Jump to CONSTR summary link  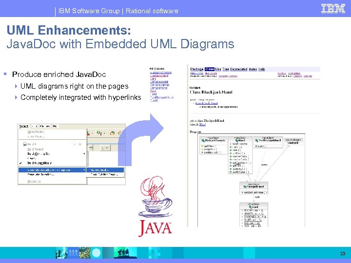pyautogui.click(x=223, y=76)
